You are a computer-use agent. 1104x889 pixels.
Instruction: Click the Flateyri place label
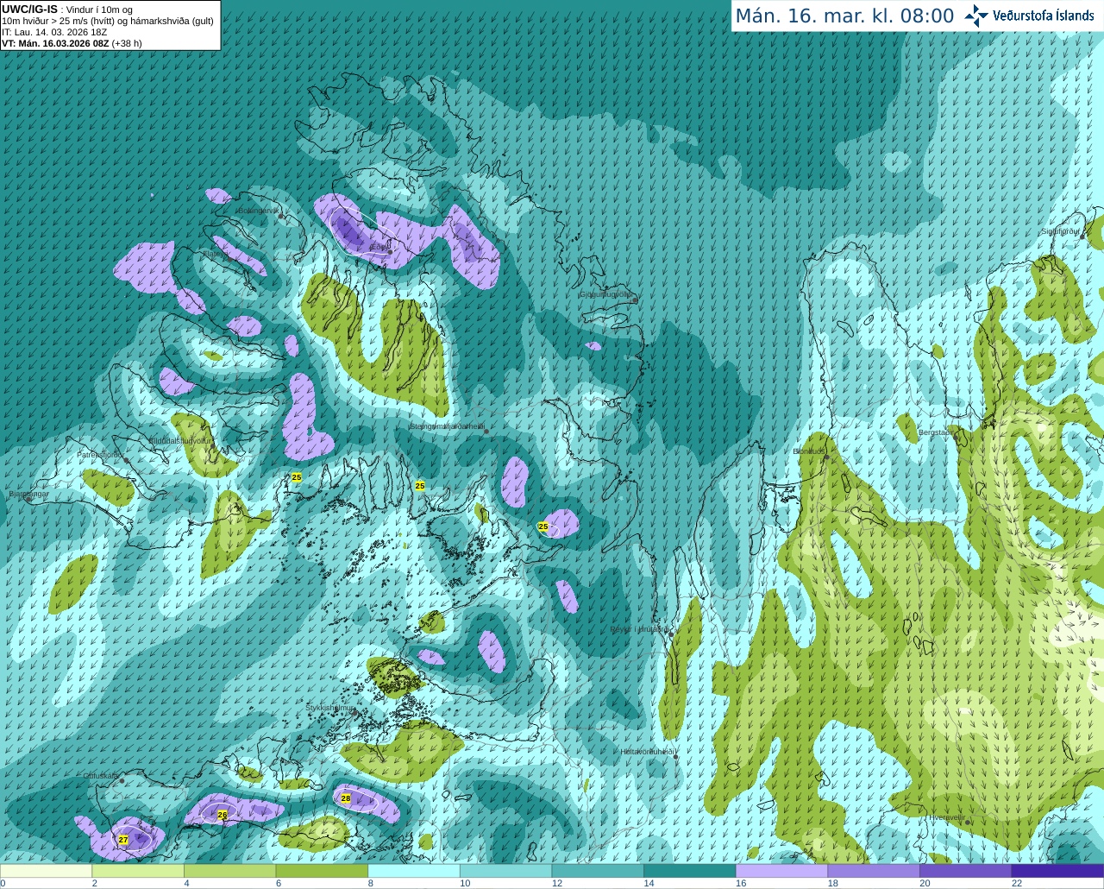(215, 254)
